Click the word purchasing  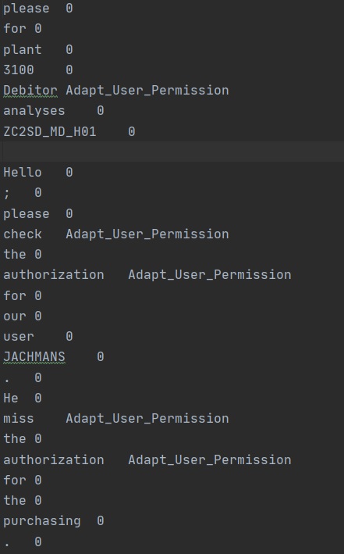42,521
